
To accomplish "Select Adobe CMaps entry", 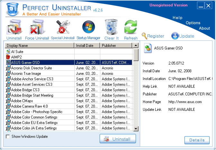I will [69, 101].
